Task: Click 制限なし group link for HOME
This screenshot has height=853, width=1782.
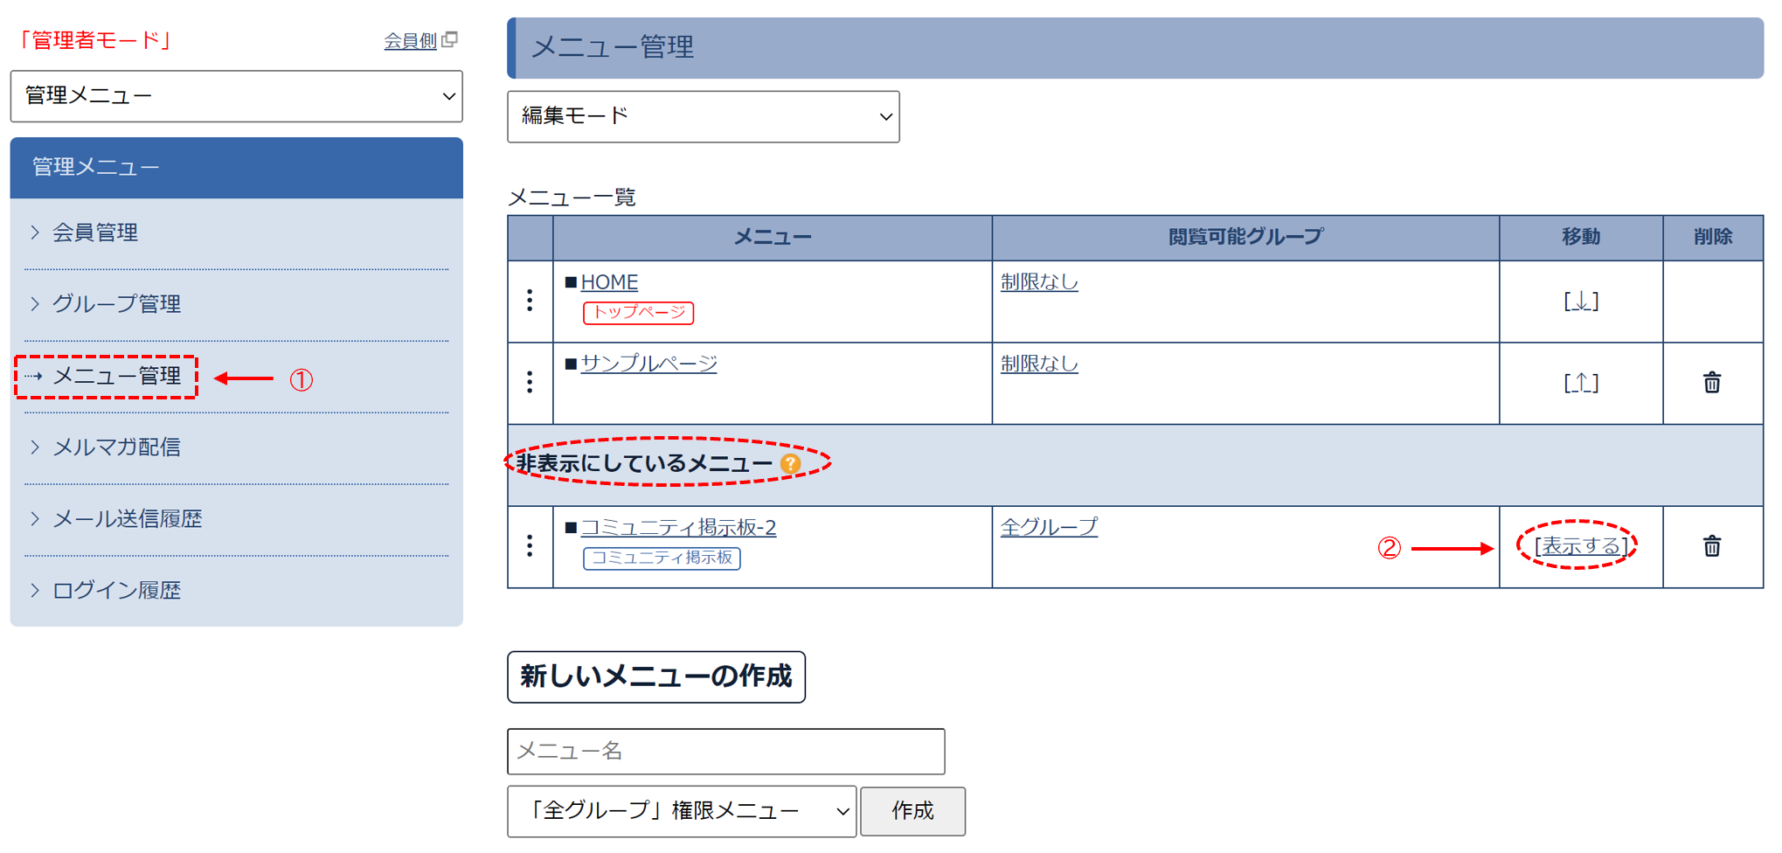Action: 1039,282
